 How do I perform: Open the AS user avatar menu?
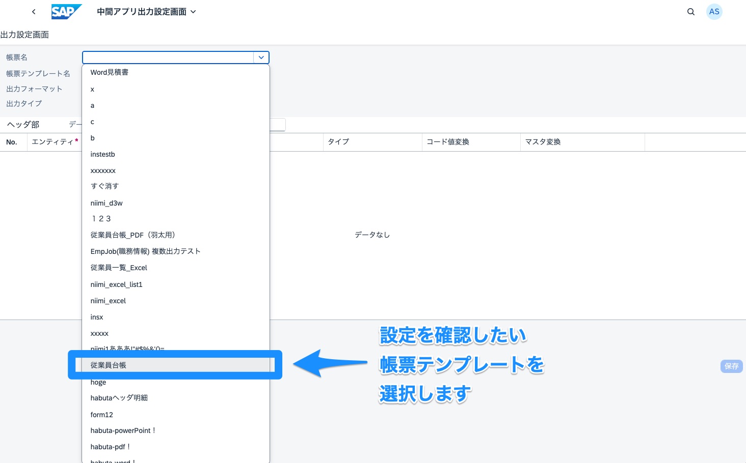pyautogui.click(x=714, y=12)
